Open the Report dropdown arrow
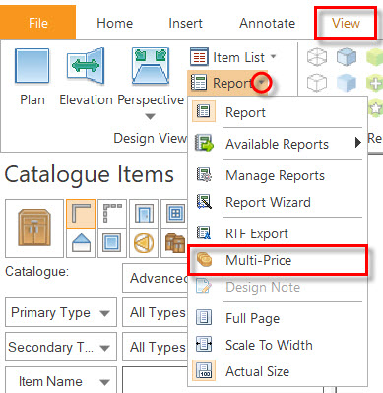383x393 pixels. click(262, 83)
